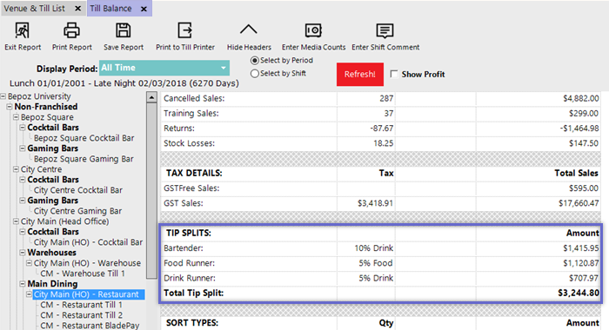The width and height of the screenshot is (609, 330).
Task: Collapse the Main Dining tree node
Action: (x=23, y=284)
